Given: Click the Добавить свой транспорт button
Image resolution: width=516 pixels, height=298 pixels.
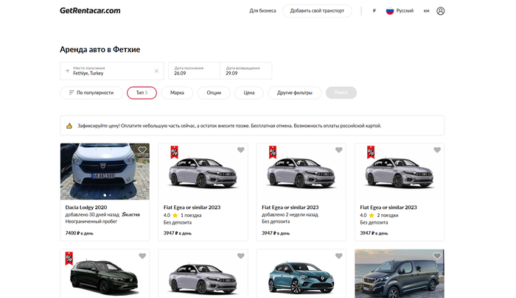Looking at the screenshot, I should (317, 11).
